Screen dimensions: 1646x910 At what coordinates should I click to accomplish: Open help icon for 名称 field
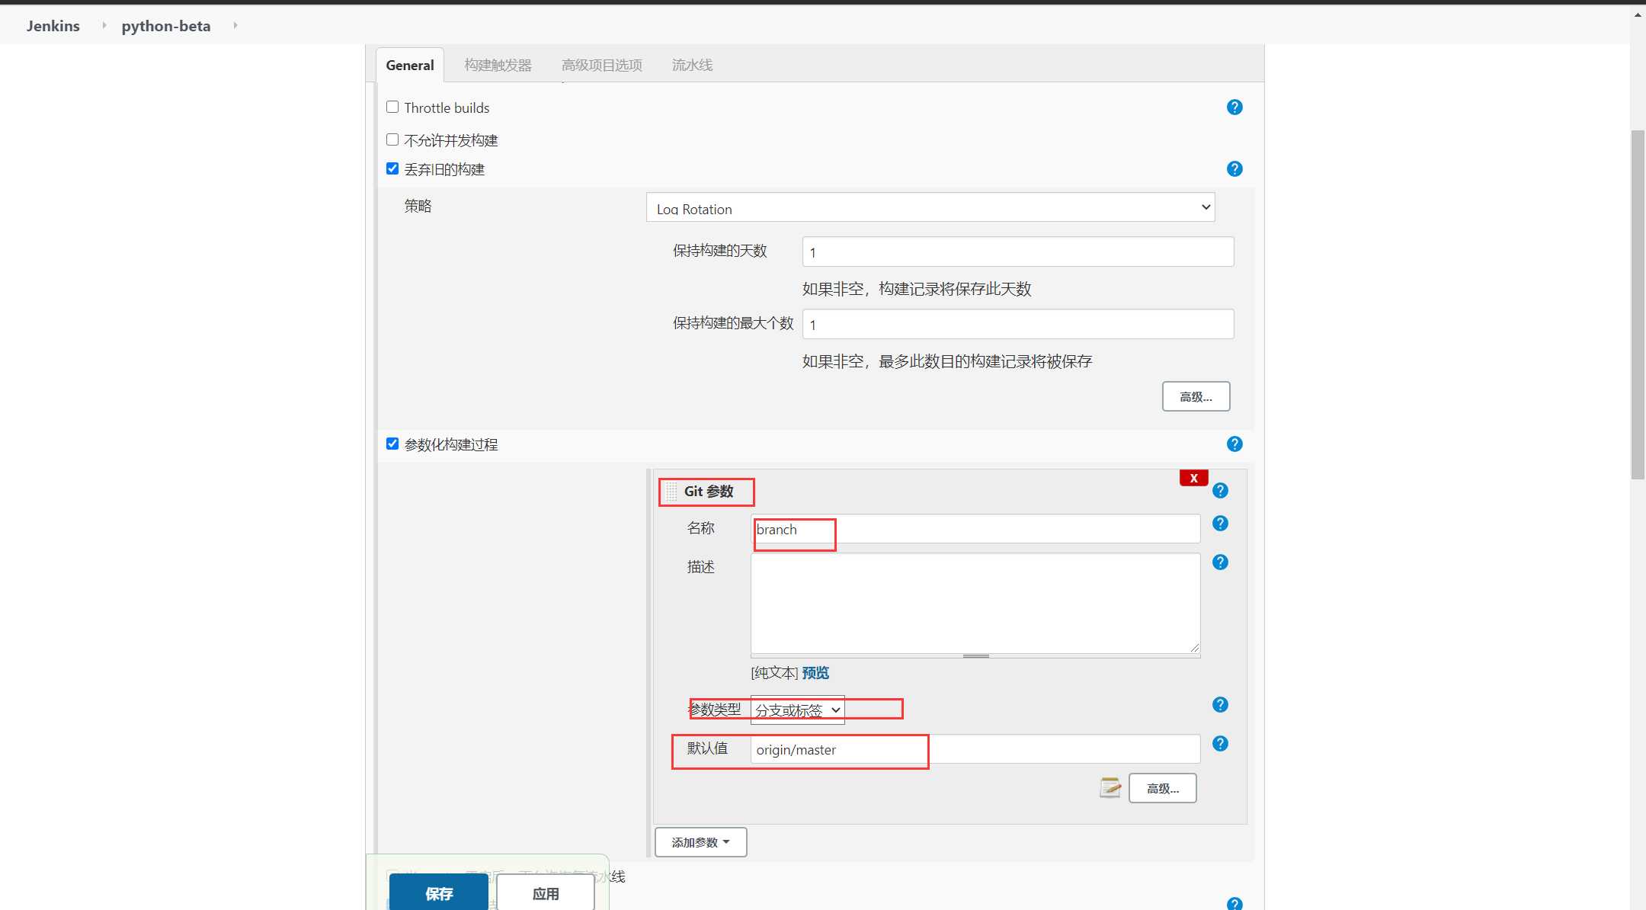1220,524
